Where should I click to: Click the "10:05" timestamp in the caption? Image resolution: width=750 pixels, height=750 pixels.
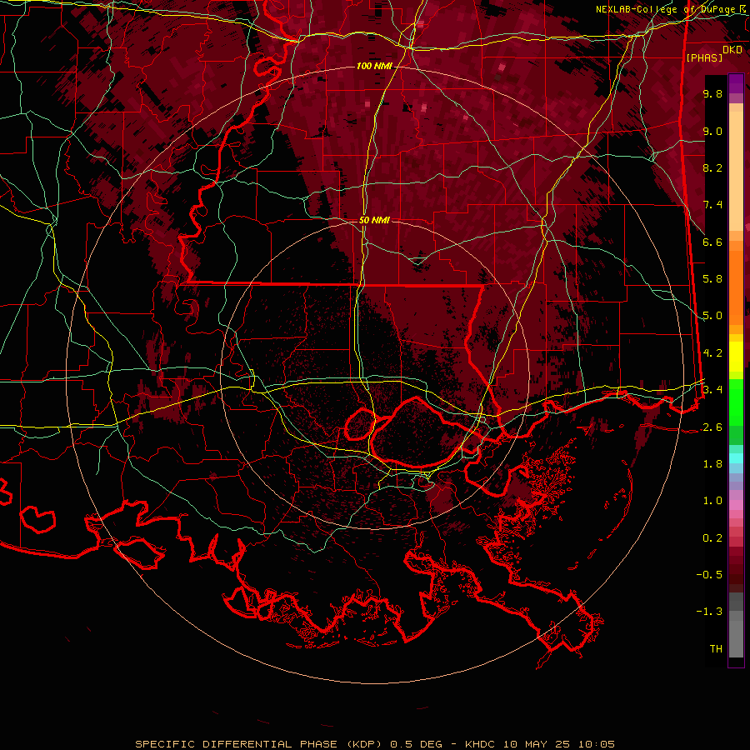596,744
